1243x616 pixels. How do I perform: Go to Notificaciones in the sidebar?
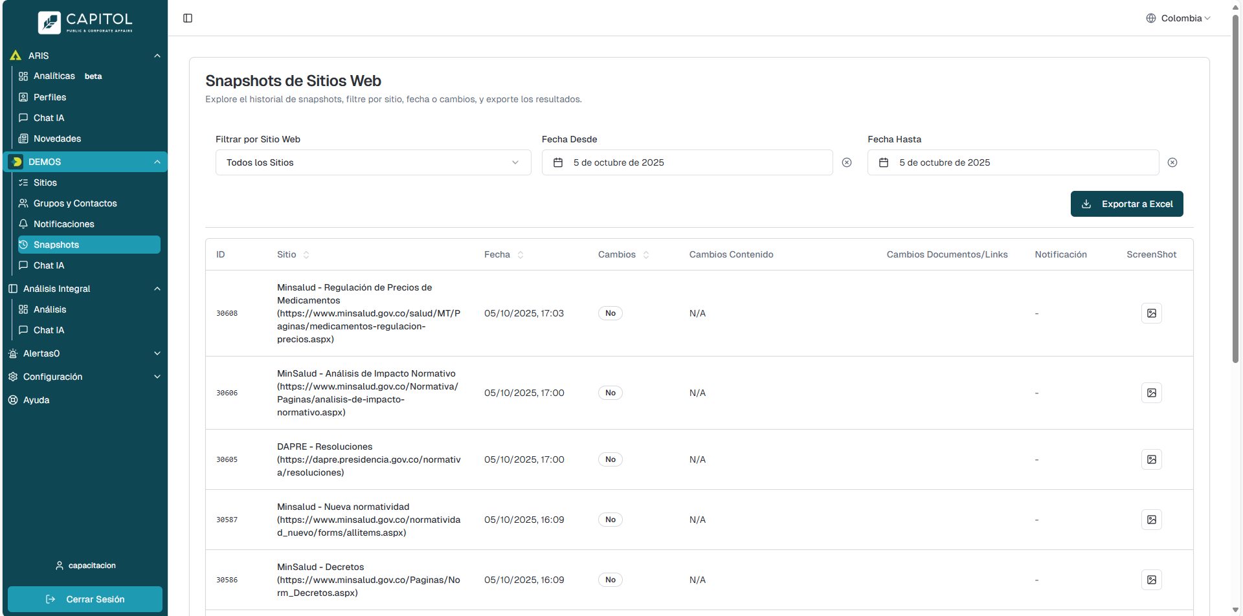(63, 224)
